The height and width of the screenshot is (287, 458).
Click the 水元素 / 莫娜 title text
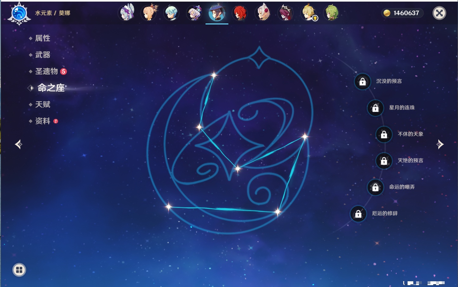53,13
